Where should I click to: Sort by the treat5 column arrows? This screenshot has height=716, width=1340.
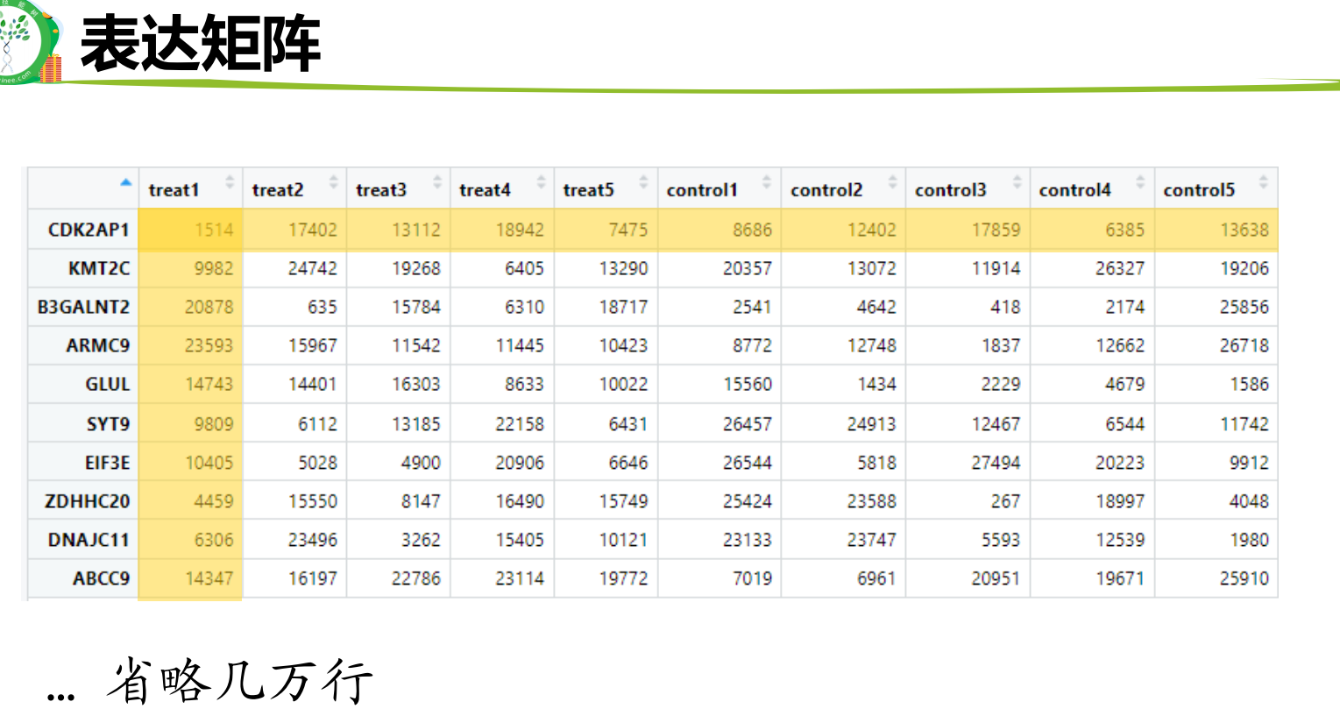643,182
